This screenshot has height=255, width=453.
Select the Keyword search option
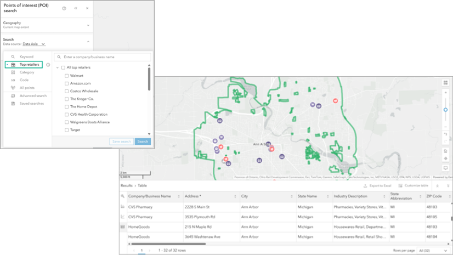click(26, 57)
